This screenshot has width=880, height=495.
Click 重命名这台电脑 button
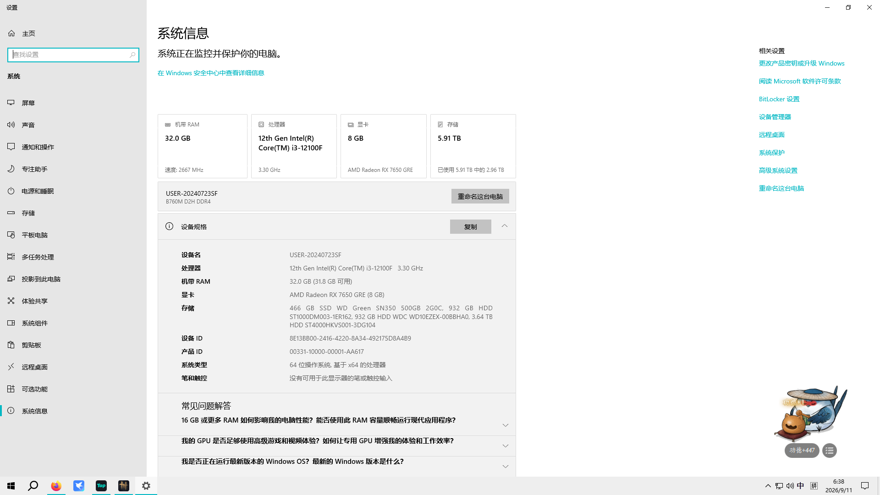(480, 197)
